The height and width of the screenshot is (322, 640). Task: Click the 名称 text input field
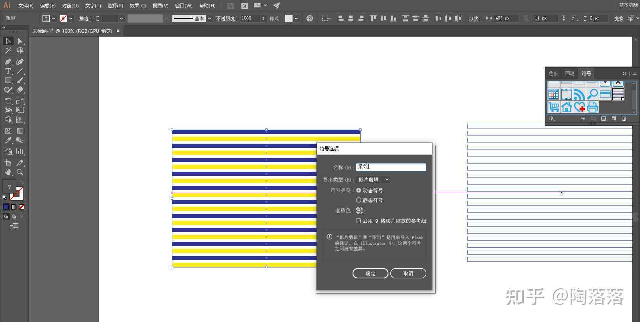pyautogui.click(x=391, y=167)
